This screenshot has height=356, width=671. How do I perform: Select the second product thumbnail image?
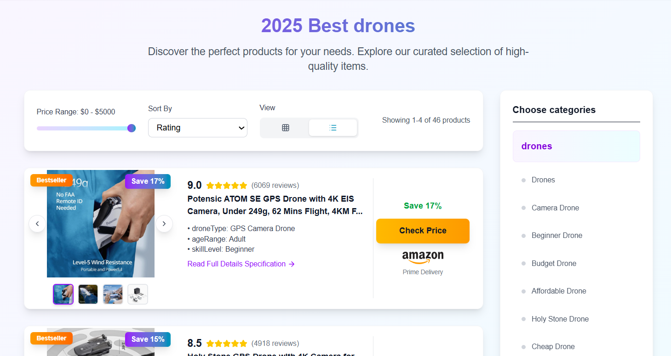87,294
